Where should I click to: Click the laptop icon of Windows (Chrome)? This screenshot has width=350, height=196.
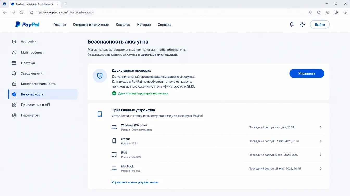coord(114,127)
